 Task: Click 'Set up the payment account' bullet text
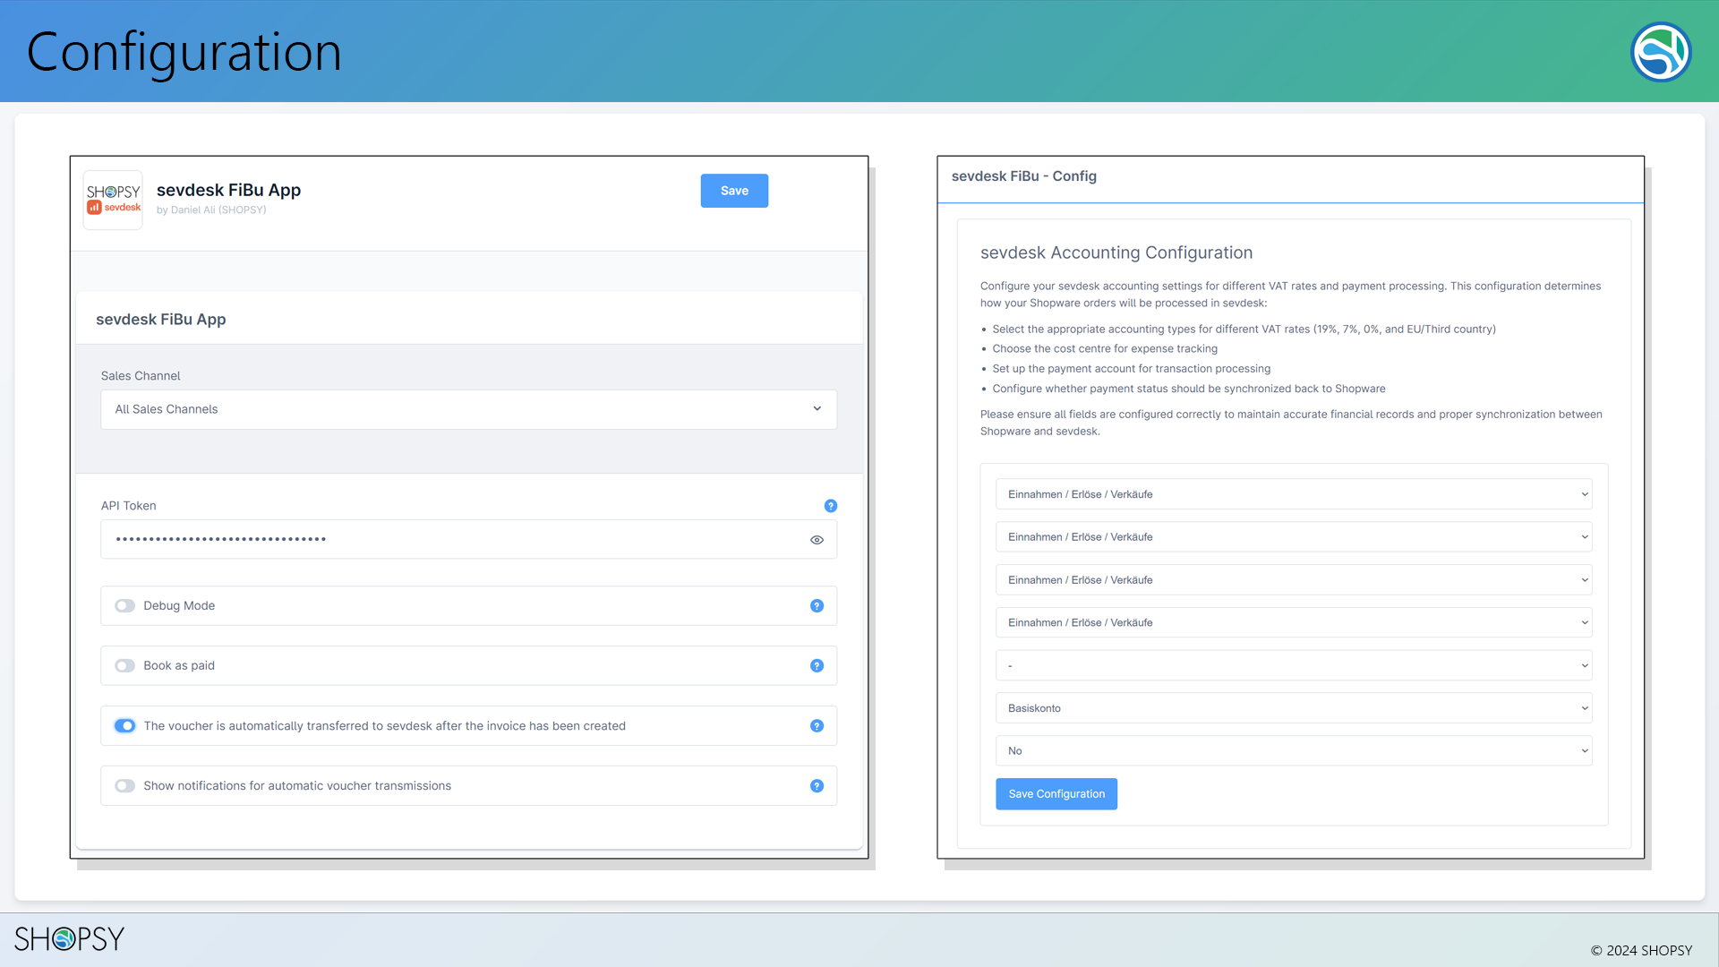1131,369
